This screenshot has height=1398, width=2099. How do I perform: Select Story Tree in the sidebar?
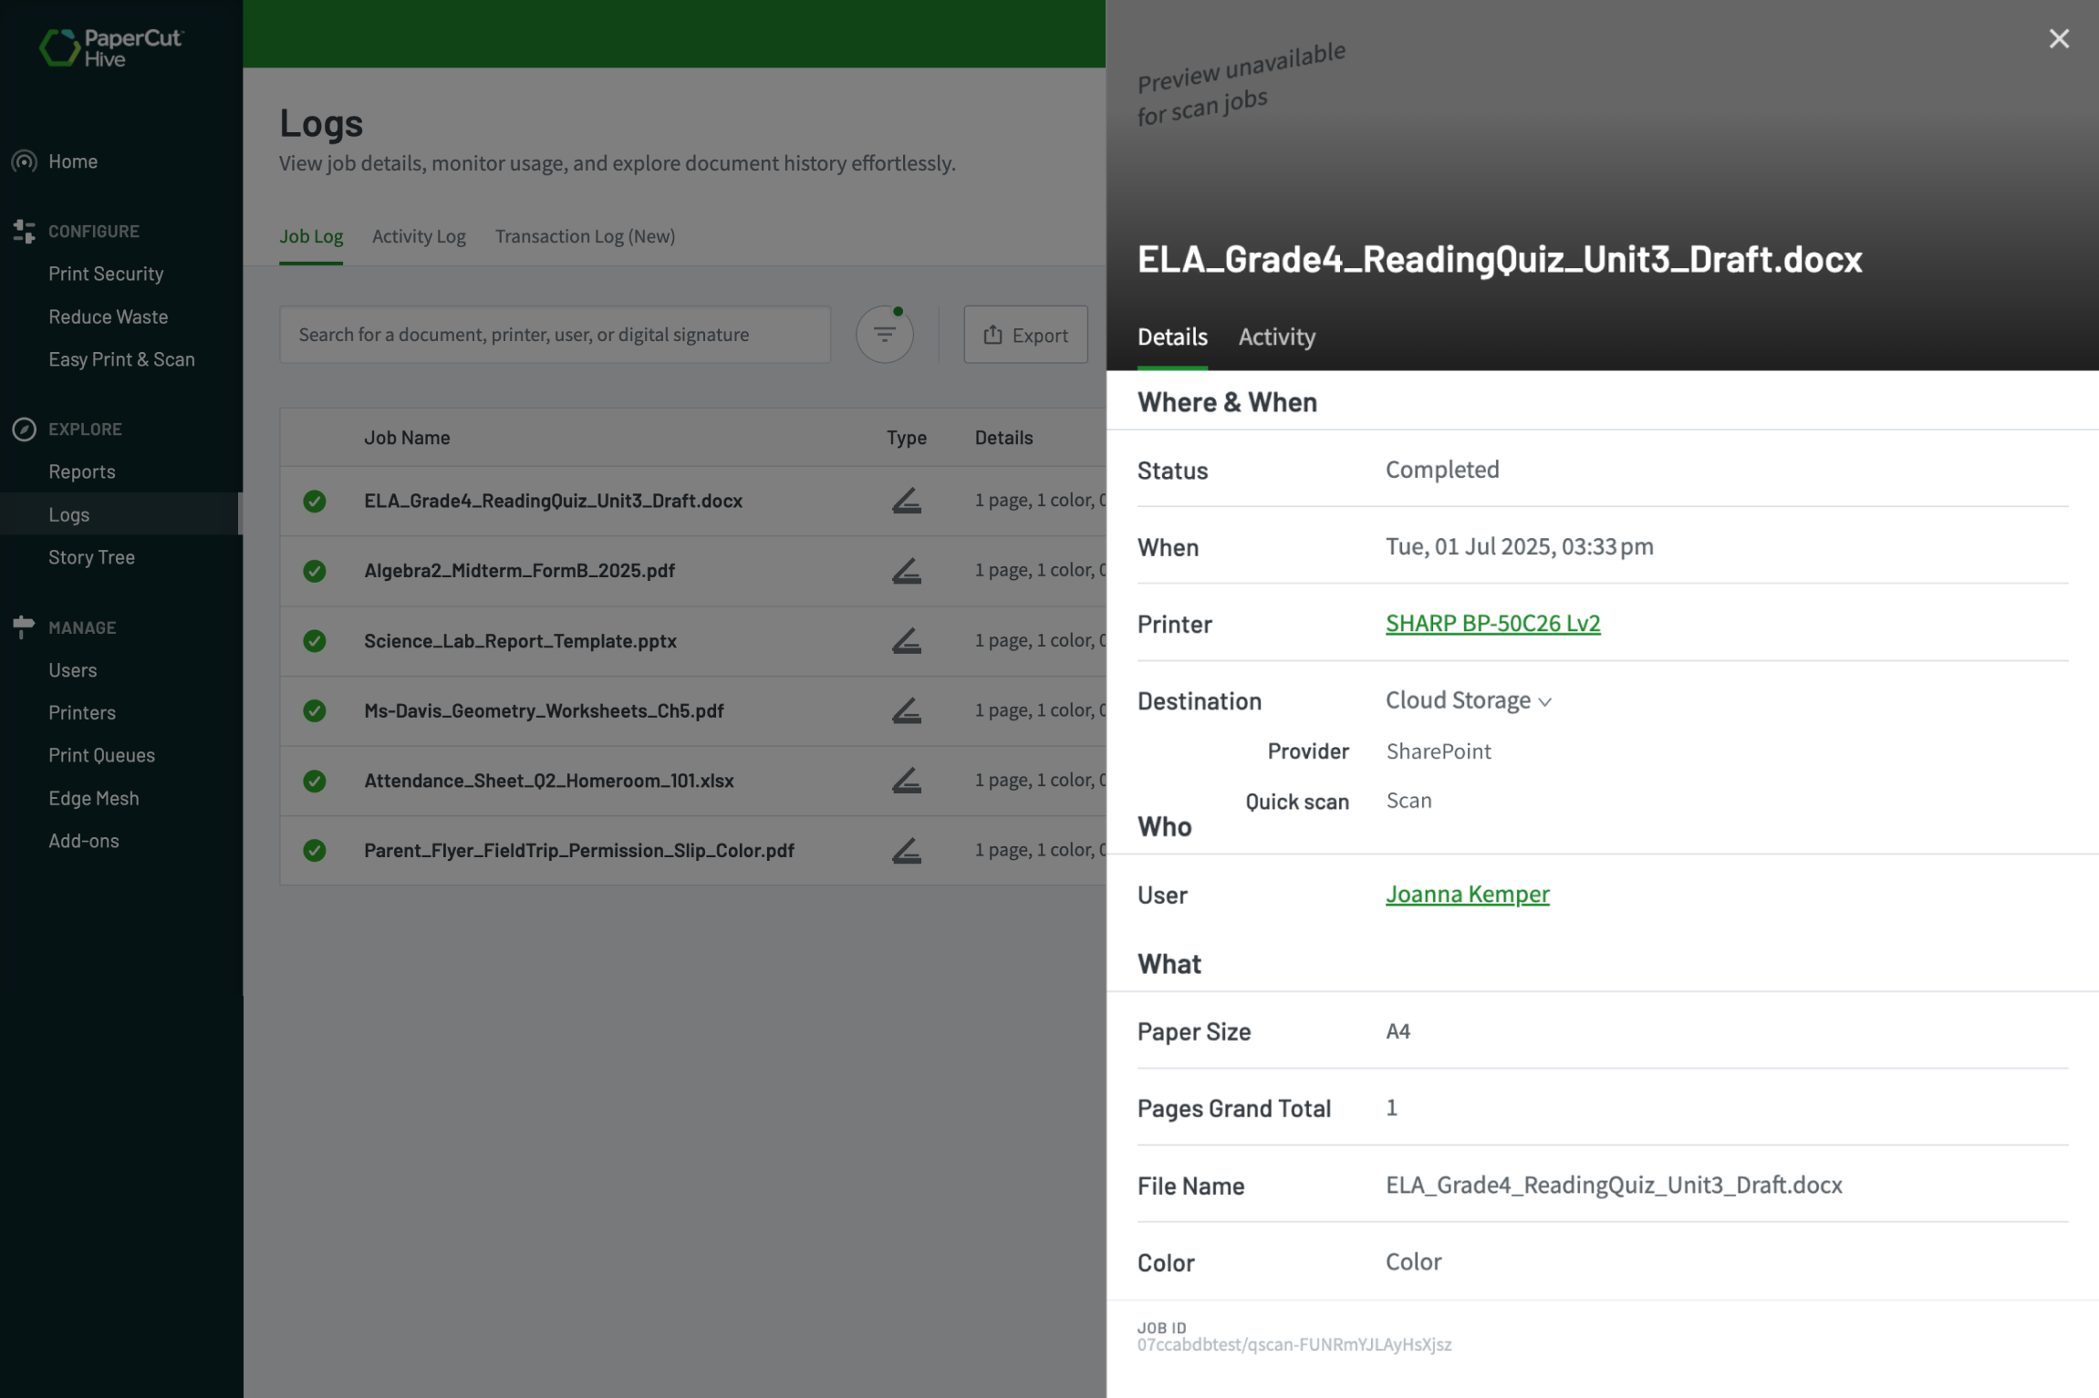[91, 557]
